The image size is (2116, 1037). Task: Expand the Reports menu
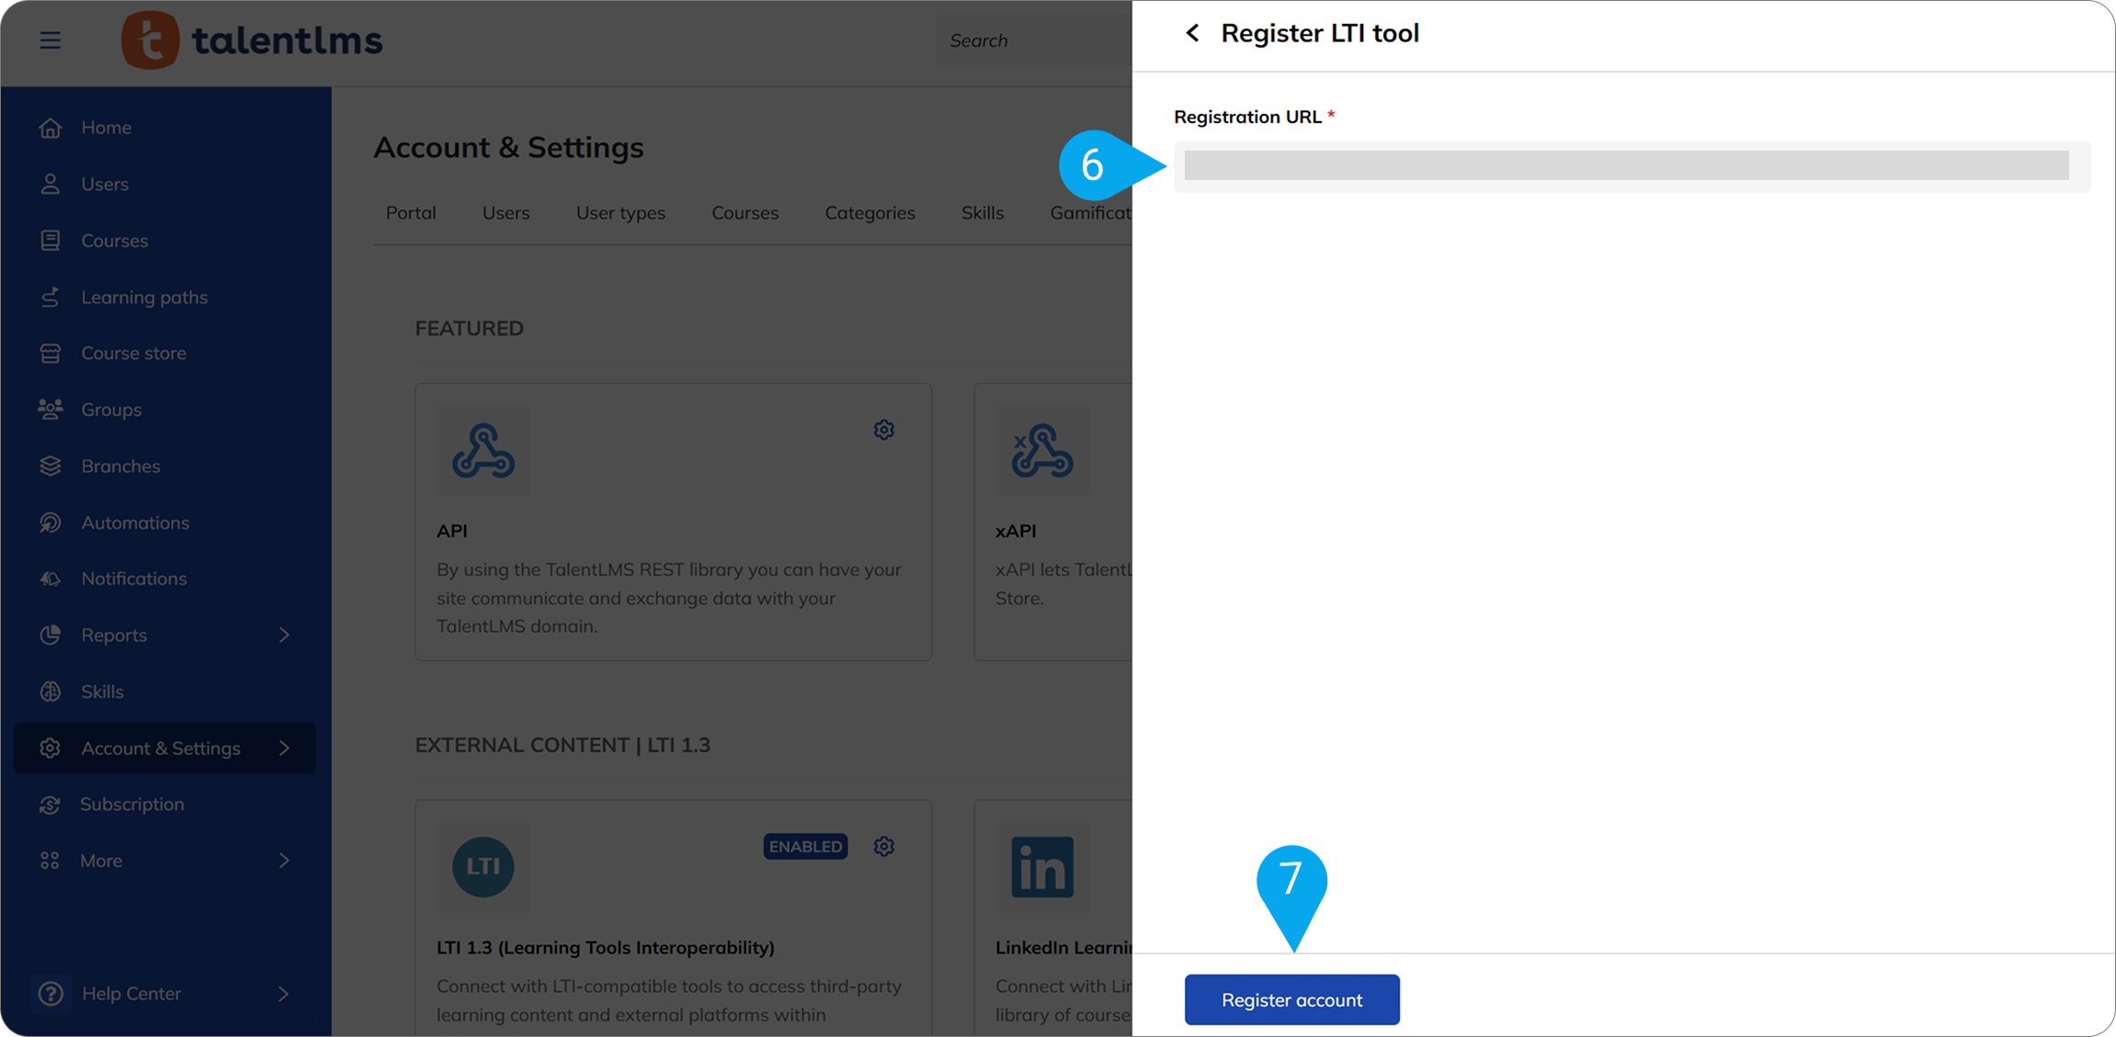(113, 635)
